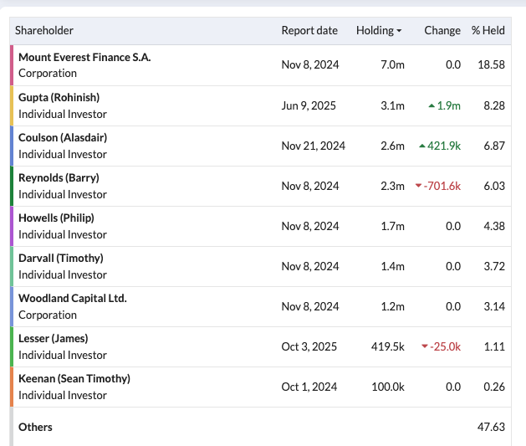
Task: Select holding value 1.4m
Action: [x=392, y=266]
